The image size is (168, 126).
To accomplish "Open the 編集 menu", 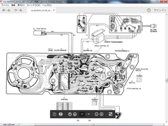I will (x=13, y=5).
